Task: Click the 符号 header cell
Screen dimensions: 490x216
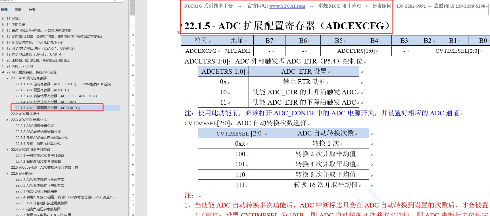Action: pos(201,41)
